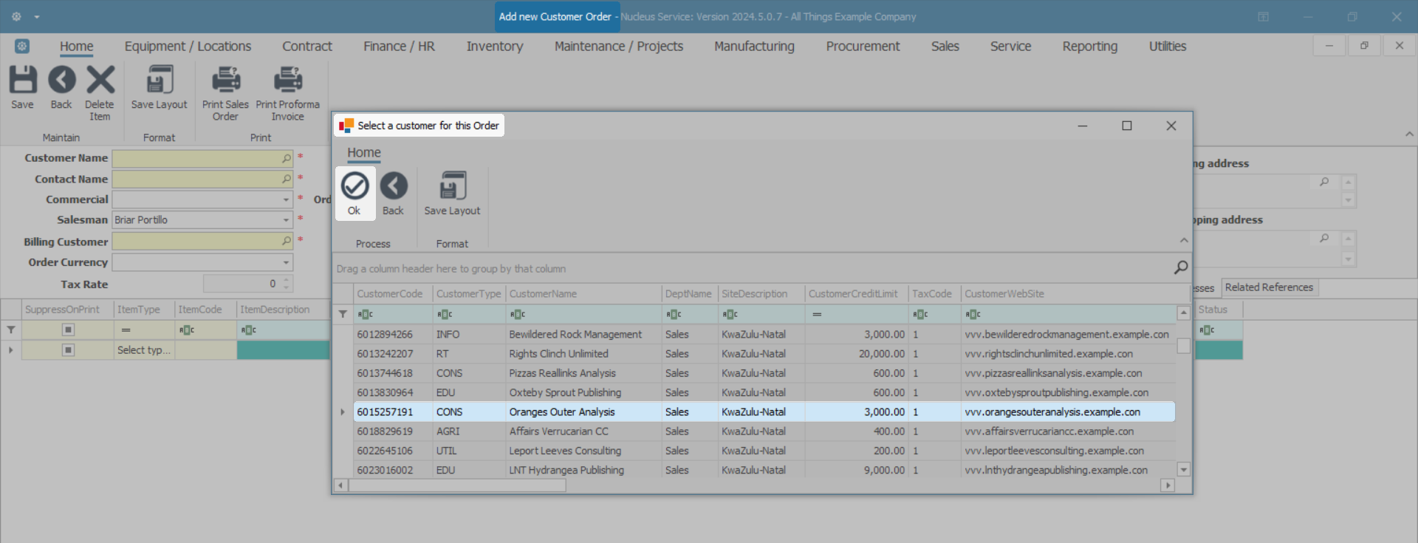Toggle SuppressOnPrint checkbox in filter row
This screenshot has width=1418, height=543.
tap(68, 329)
